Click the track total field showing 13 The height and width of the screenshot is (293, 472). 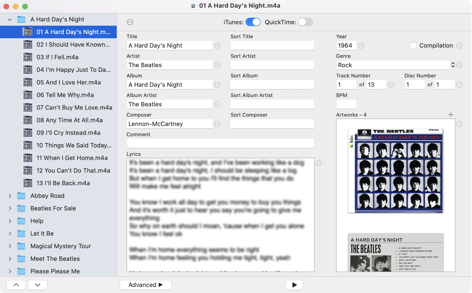click(x=376, y=85)
